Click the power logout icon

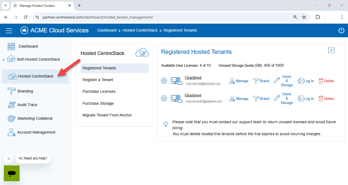pyautogui.click(x=341, y=30)
